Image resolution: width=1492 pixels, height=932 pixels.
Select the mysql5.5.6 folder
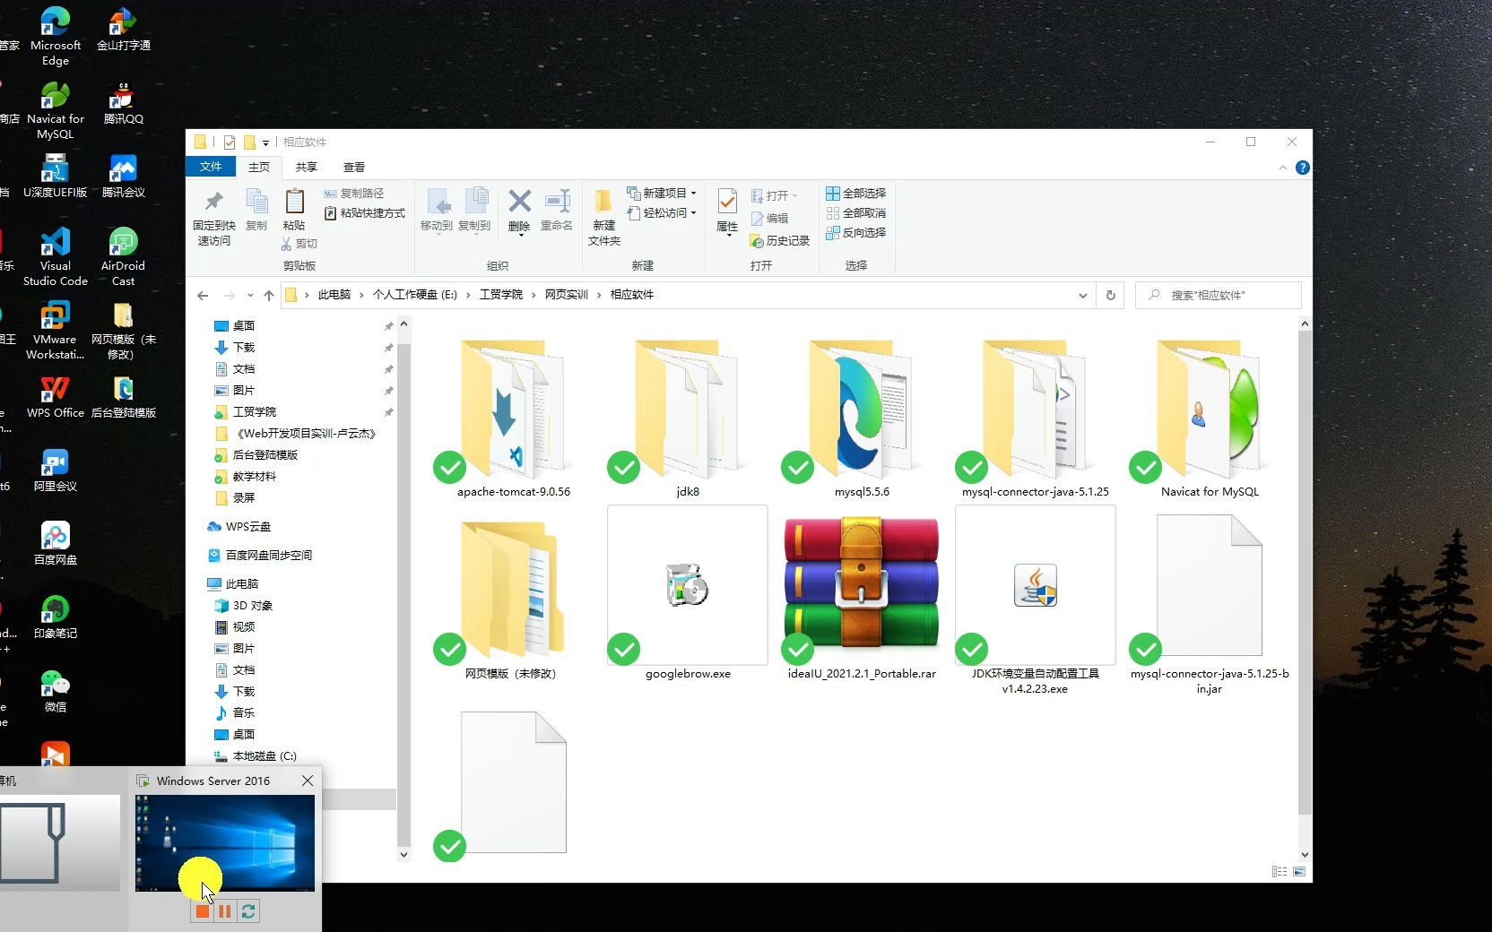[x=862, y=418]
